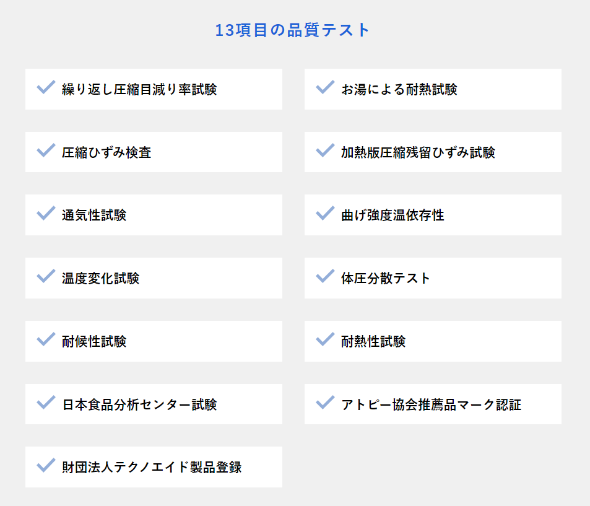The width and height of the screenshot is (590, 506).
Task: Click the 日本食品分析センター試験 text
Action: (x=139, y=404)
